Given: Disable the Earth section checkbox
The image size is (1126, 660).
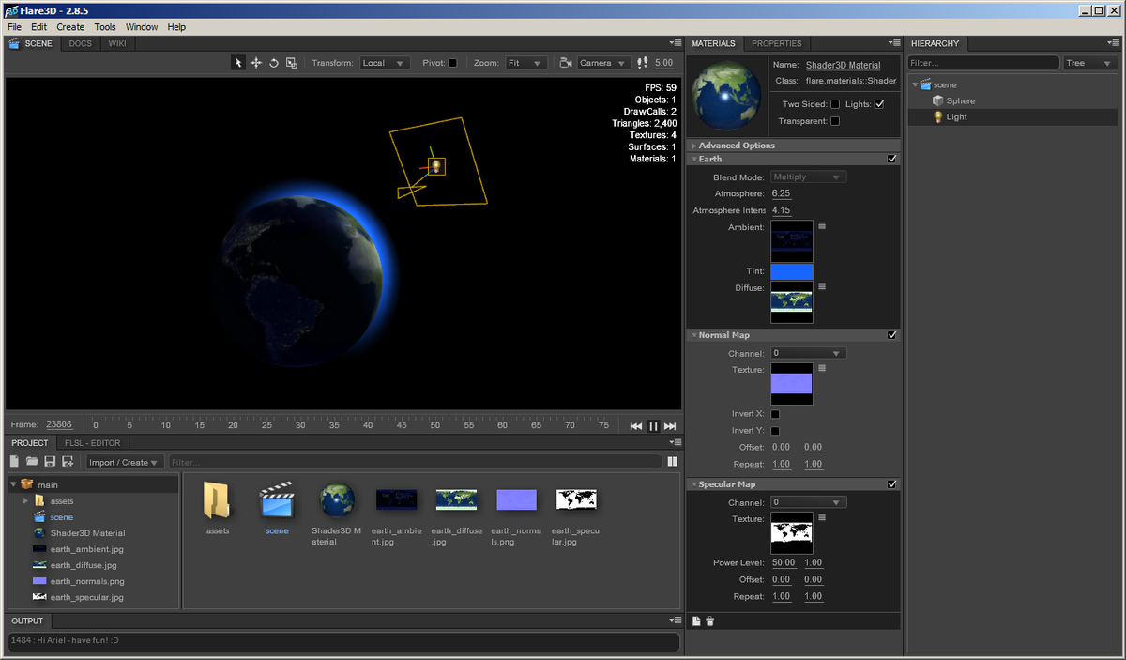Looking at the screenshot, I should click(x=892, y=160).
